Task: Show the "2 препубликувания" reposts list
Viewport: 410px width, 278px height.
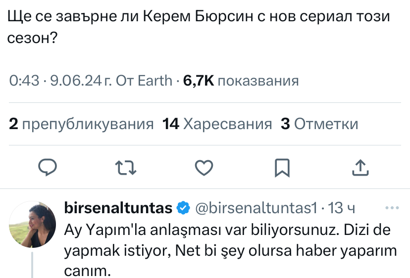Action: (x=81, y=124)
